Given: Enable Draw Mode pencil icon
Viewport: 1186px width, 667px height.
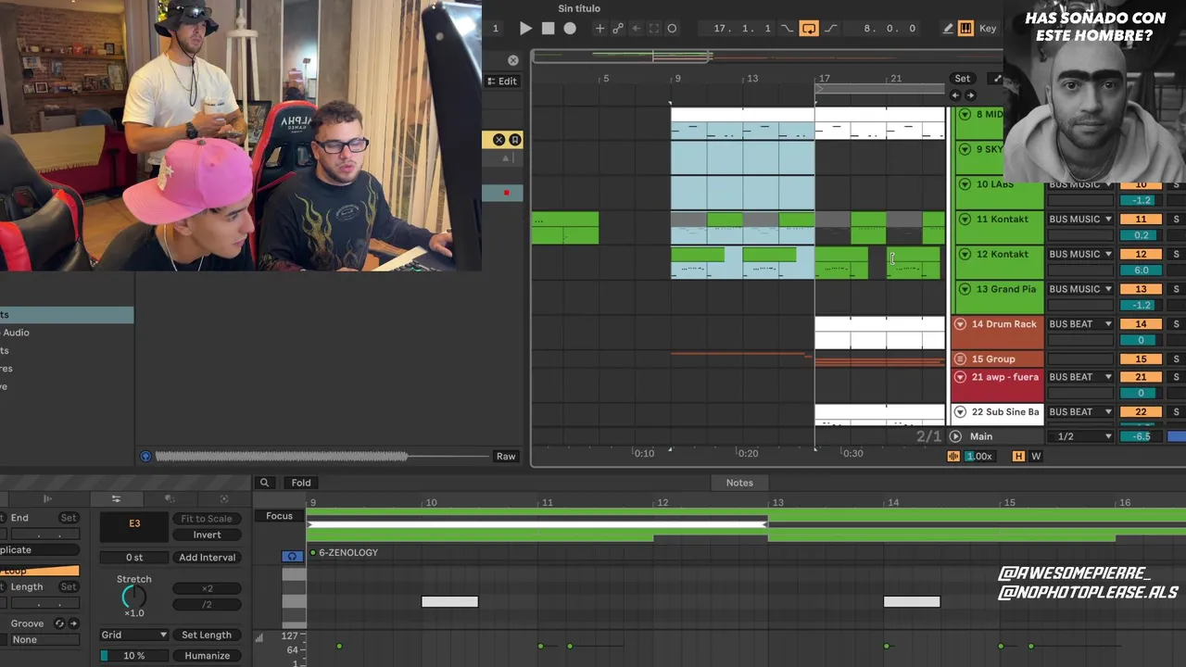Looking at the screenshot, I should [948, 29].
